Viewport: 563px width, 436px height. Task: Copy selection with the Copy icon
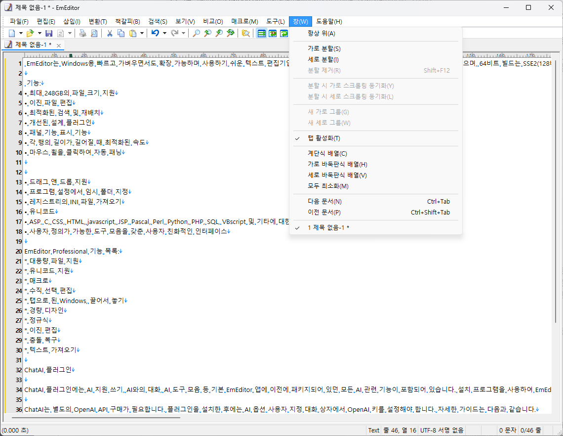click(x=121, y=33)
